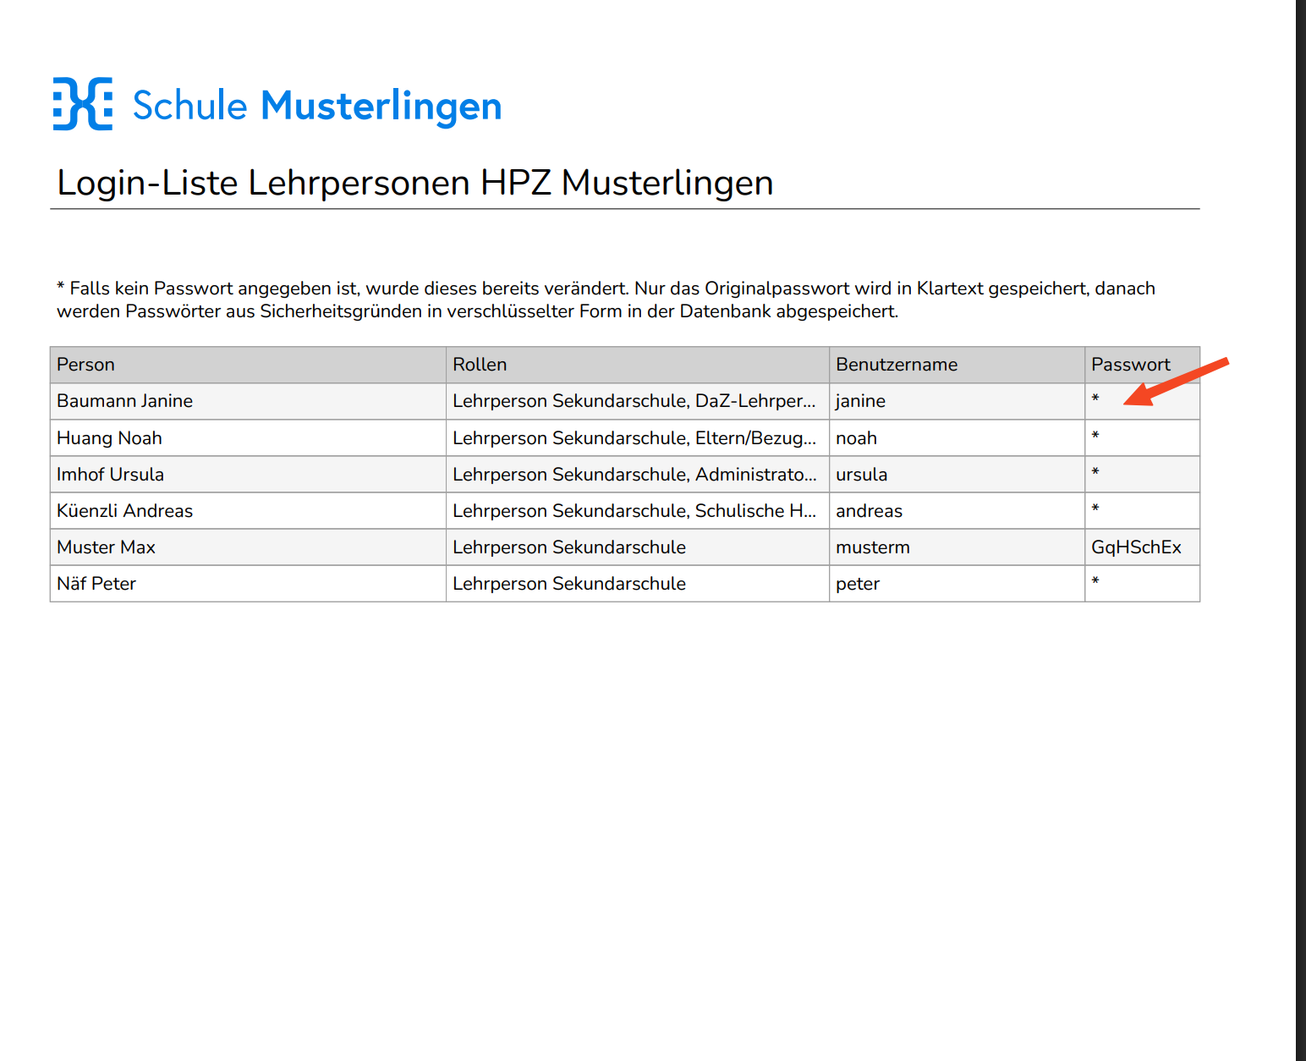Click the username 'ursula'

(861, 475)
